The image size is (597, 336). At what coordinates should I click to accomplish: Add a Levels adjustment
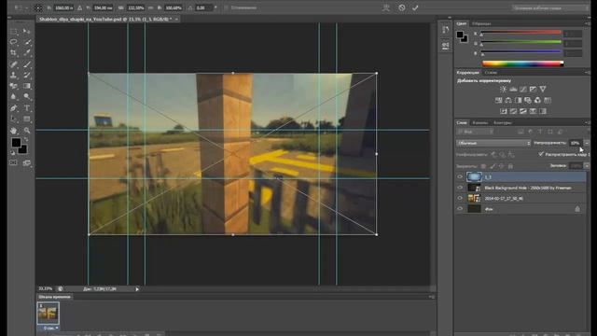coord(513,90)
